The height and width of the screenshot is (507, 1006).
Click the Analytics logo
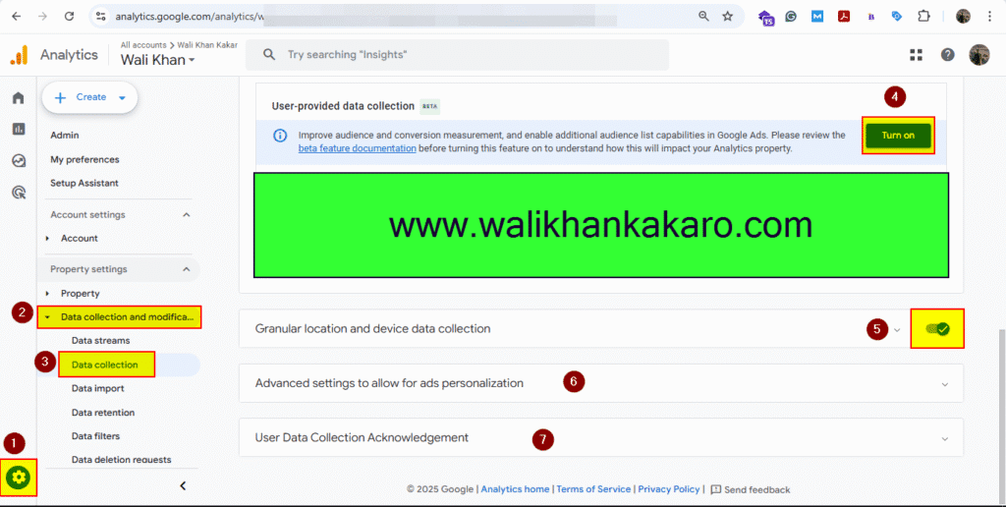point(20,55)
